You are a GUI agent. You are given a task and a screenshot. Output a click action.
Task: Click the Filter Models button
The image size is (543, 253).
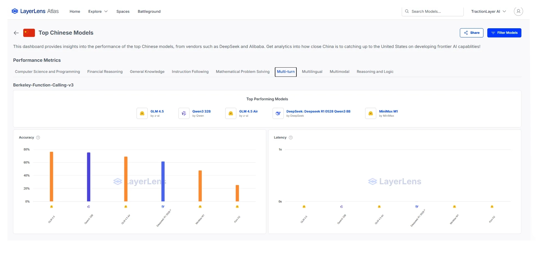(504, 33)
